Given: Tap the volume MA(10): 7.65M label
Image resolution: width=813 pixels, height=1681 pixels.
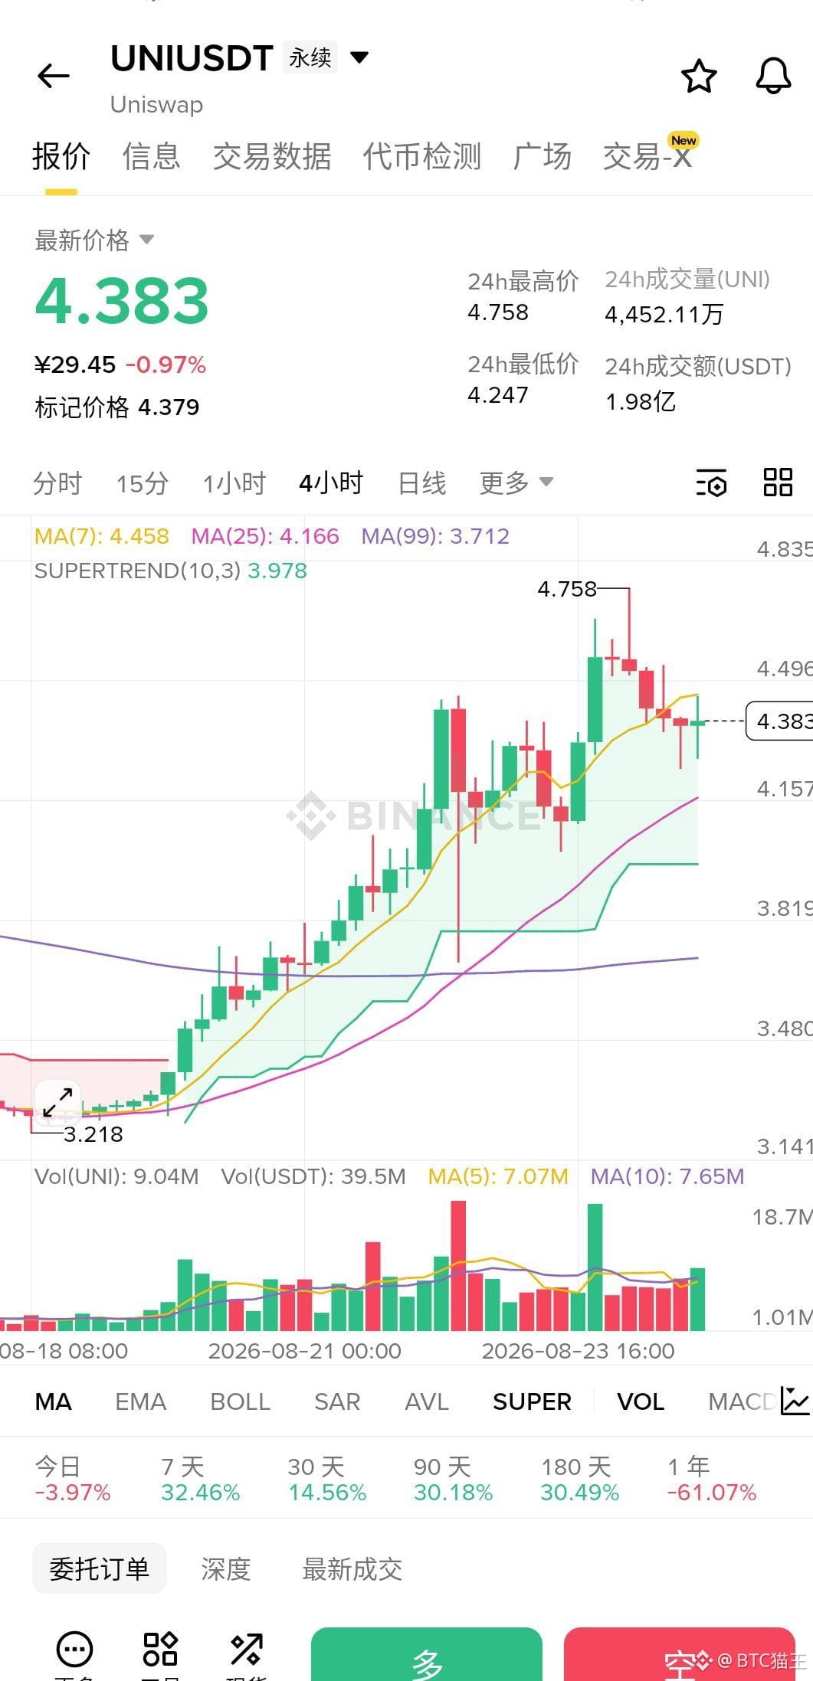Looking at the screenshot, I should 667,1176.
